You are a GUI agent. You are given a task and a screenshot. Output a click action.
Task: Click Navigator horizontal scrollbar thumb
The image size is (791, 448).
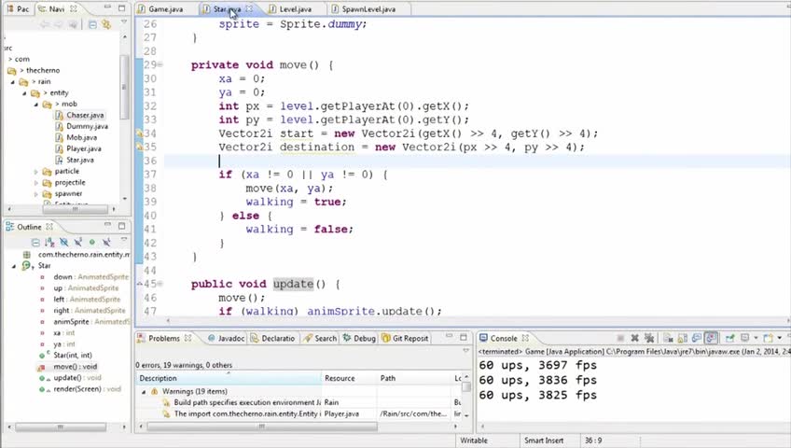pos(75,209)
